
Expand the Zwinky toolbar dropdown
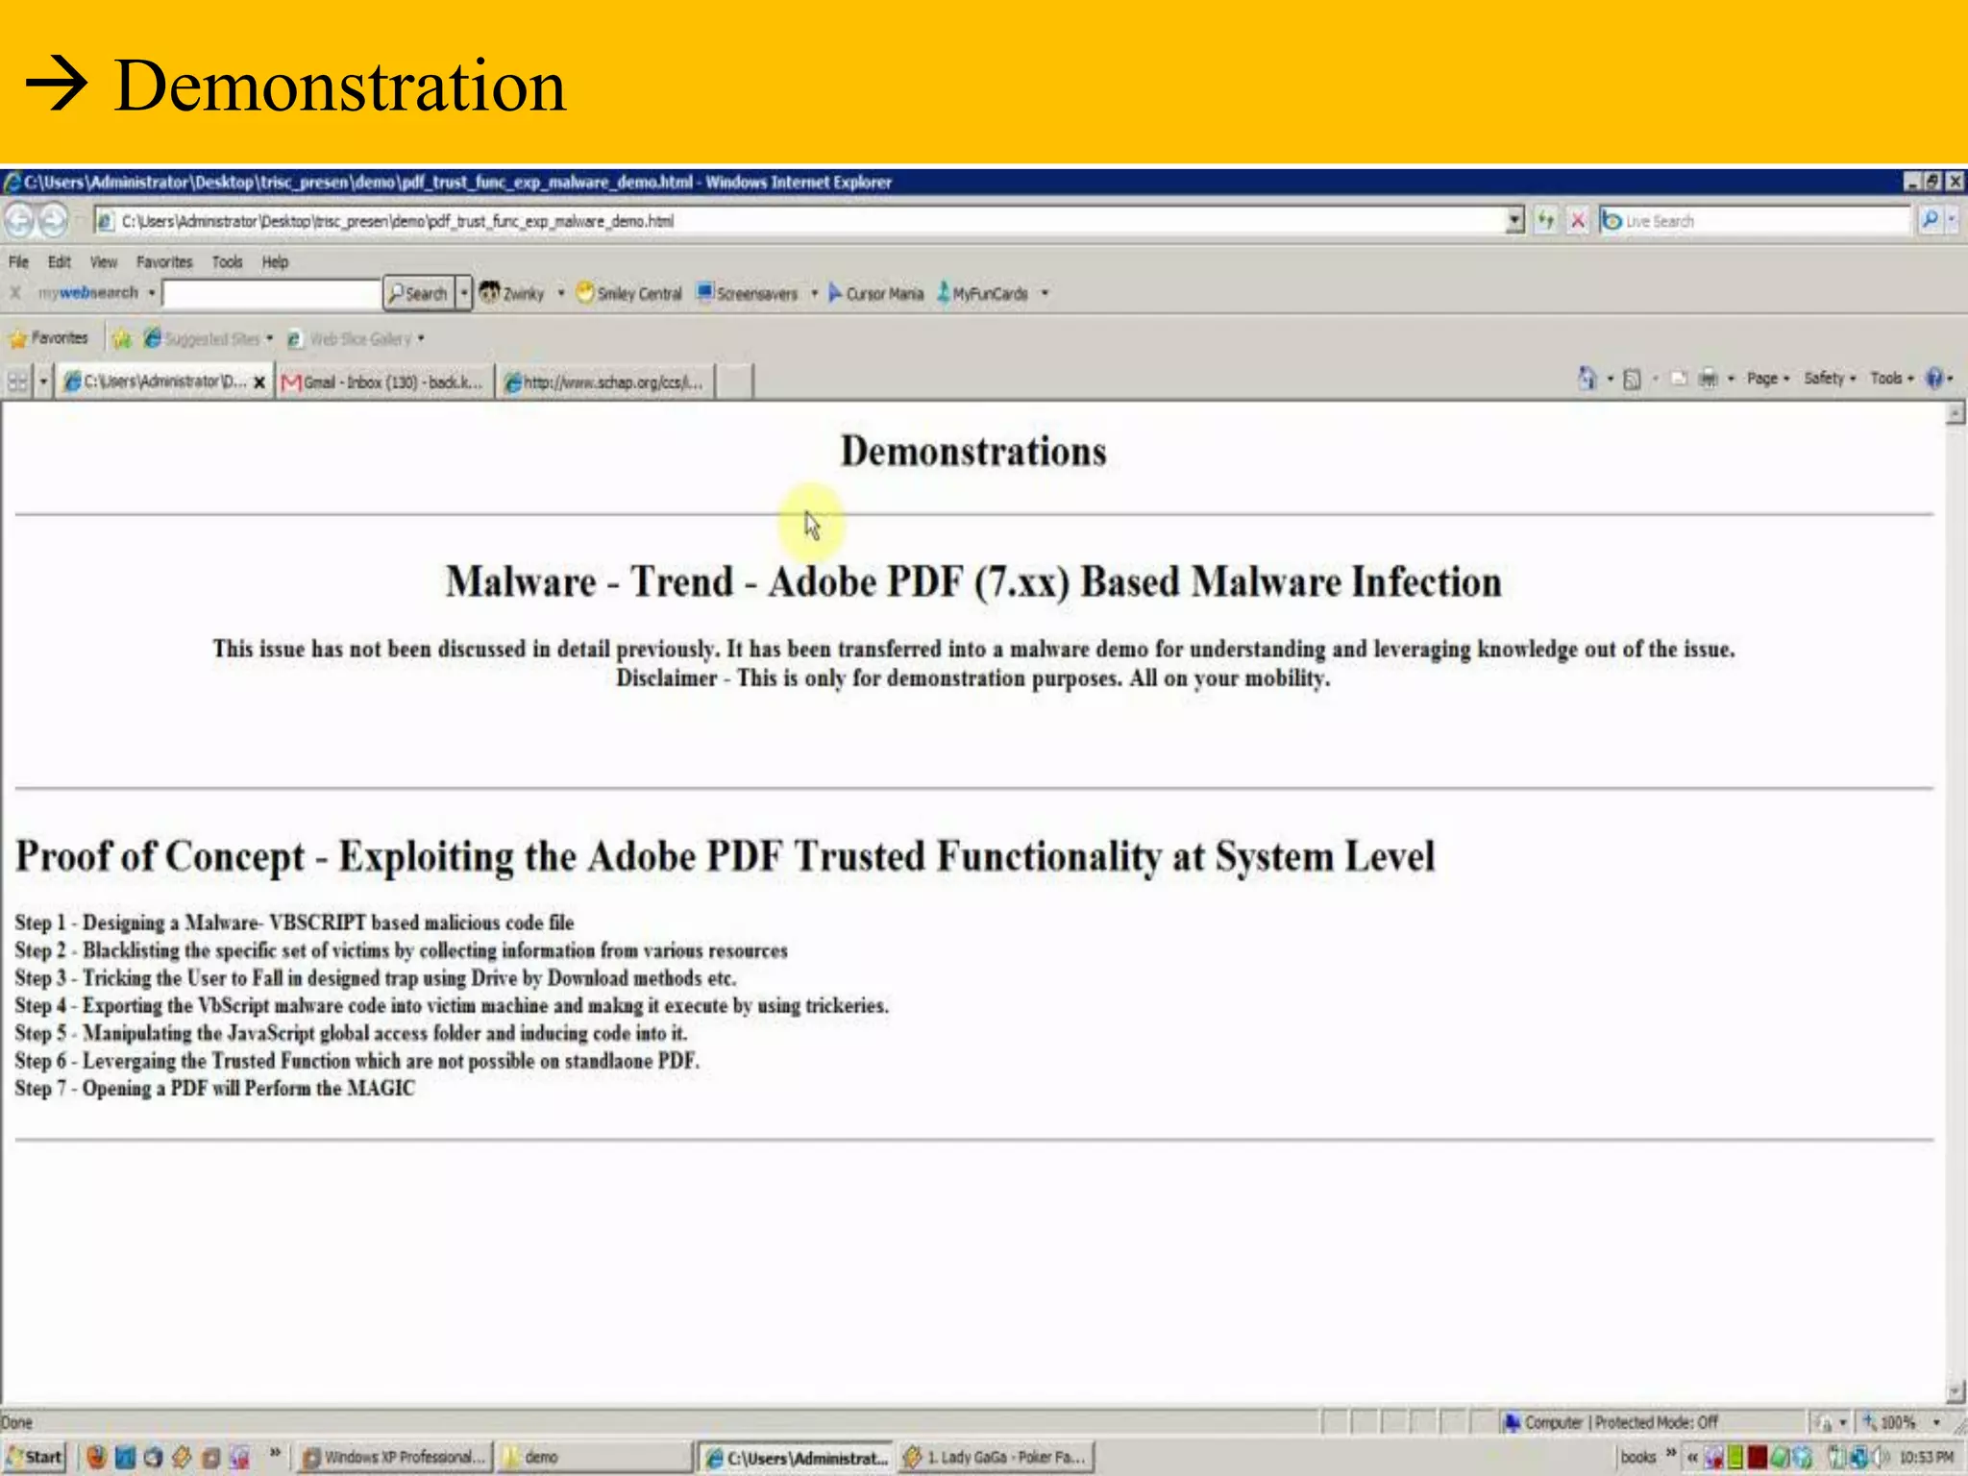pos(561,294)
